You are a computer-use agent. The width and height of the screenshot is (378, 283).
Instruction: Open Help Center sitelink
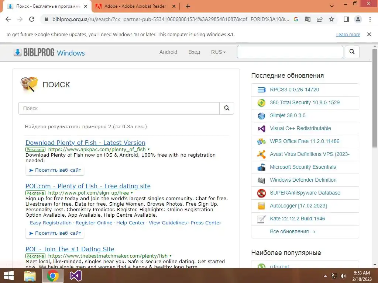click(130, 223)
